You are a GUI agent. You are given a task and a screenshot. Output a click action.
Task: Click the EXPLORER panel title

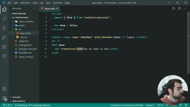pos(17,9)
